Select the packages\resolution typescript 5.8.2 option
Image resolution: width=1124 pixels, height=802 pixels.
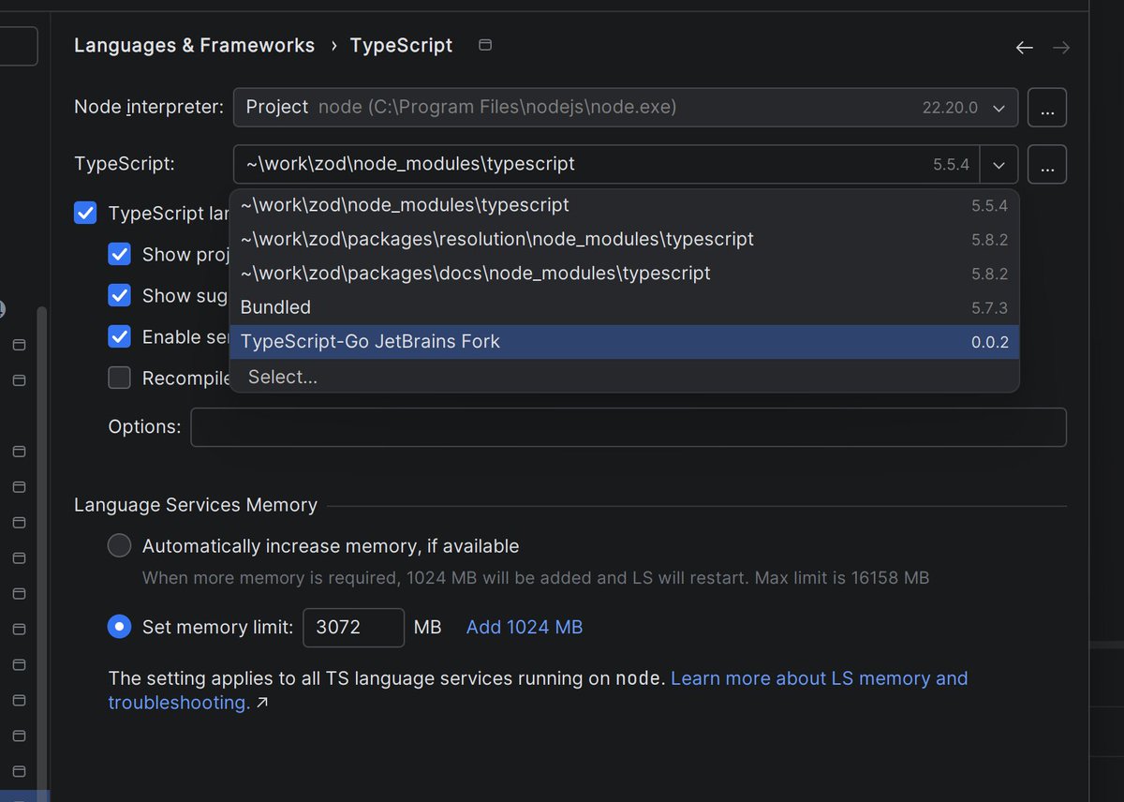[x=624, y=239]
